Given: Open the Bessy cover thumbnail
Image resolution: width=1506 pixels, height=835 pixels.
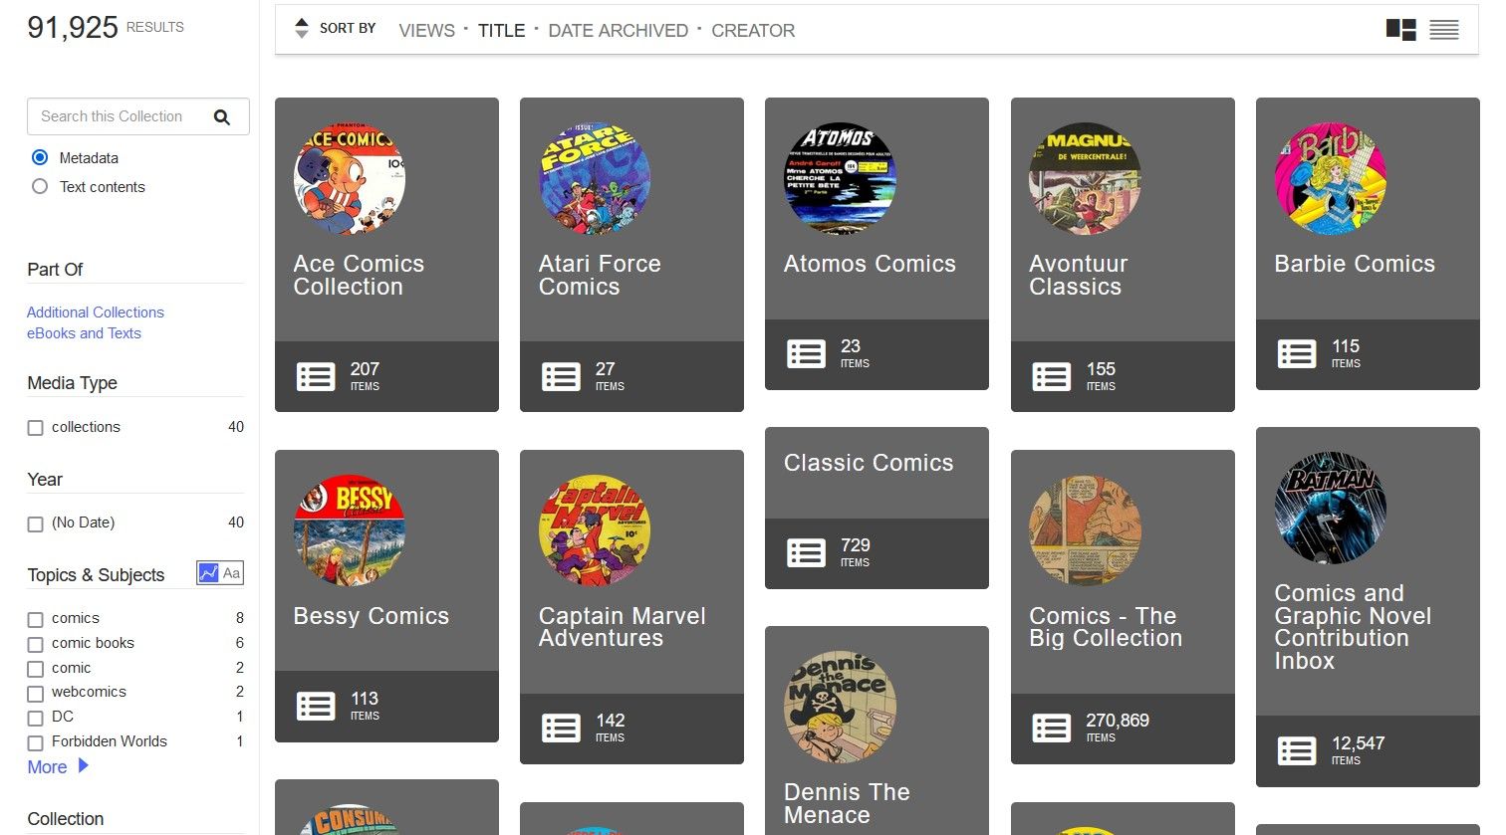Looking at the screenshot, I should pos(350,530).
